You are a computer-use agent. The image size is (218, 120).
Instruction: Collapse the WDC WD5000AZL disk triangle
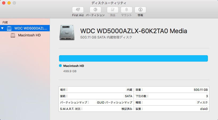click(x=2, y=28)
